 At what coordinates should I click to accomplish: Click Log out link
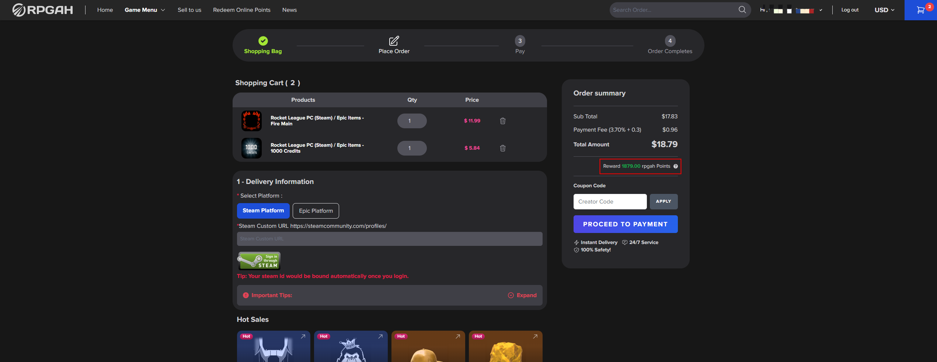point(850,10)
